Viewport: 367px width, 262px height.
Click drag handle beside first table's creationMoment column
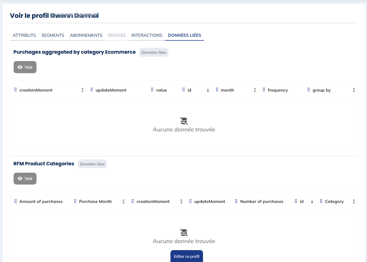[16, 90]
